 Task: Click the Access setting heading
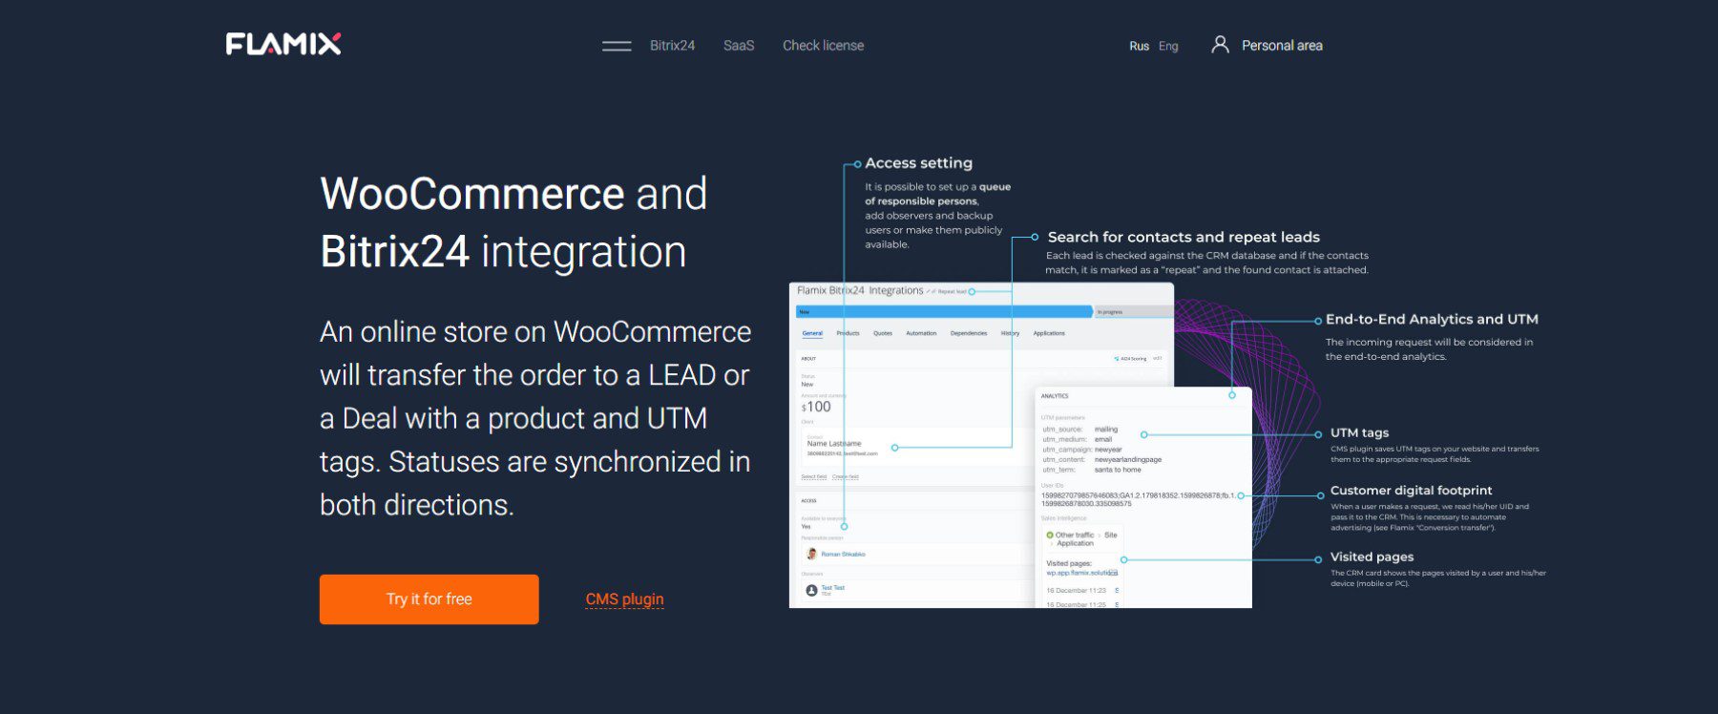pos(918,163)
